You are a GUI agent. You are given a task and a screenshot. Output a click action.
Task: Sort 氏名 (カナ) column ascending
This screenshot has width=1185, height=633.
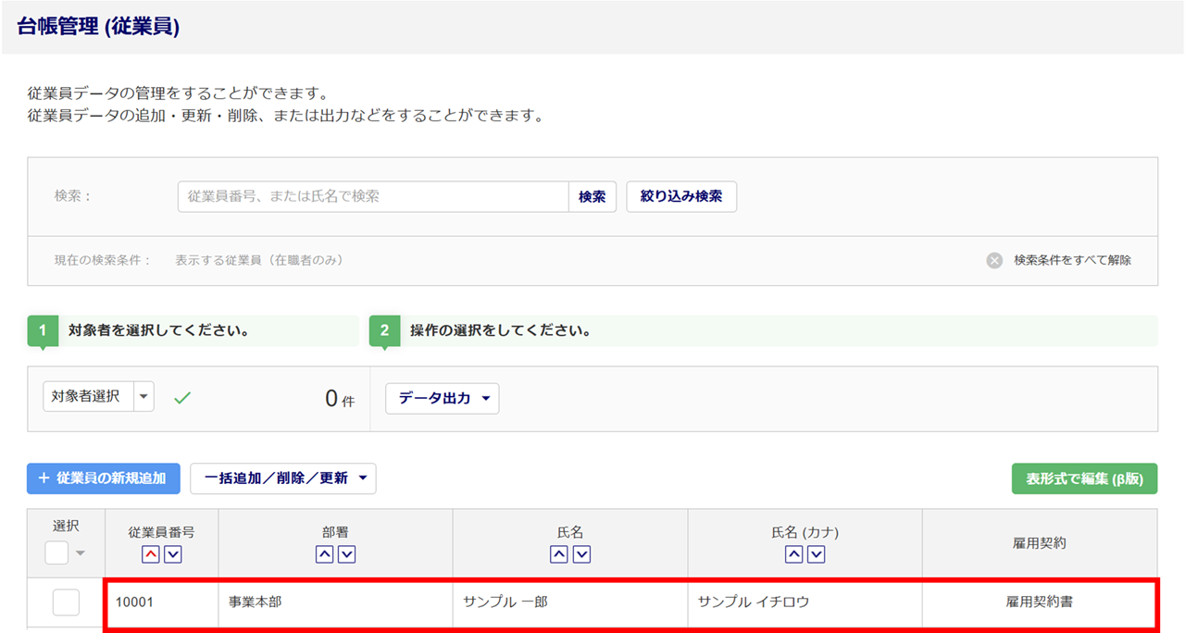pos(793,554)
